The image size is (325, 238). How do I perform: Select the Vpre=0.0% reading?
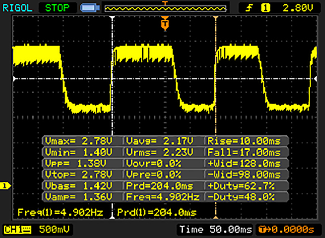coord(154,174)
